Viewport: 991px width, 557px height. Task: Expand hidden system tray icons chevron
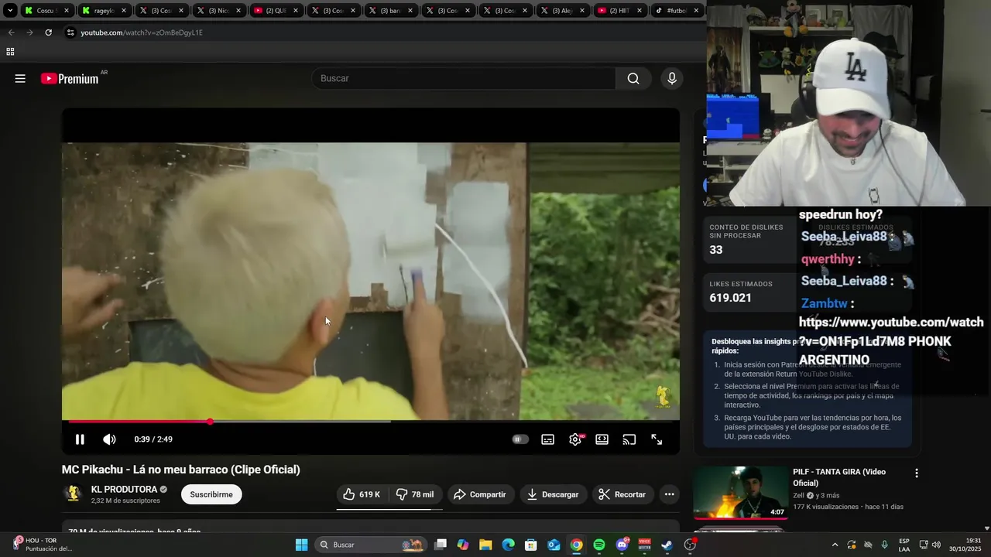click(835, 545)
